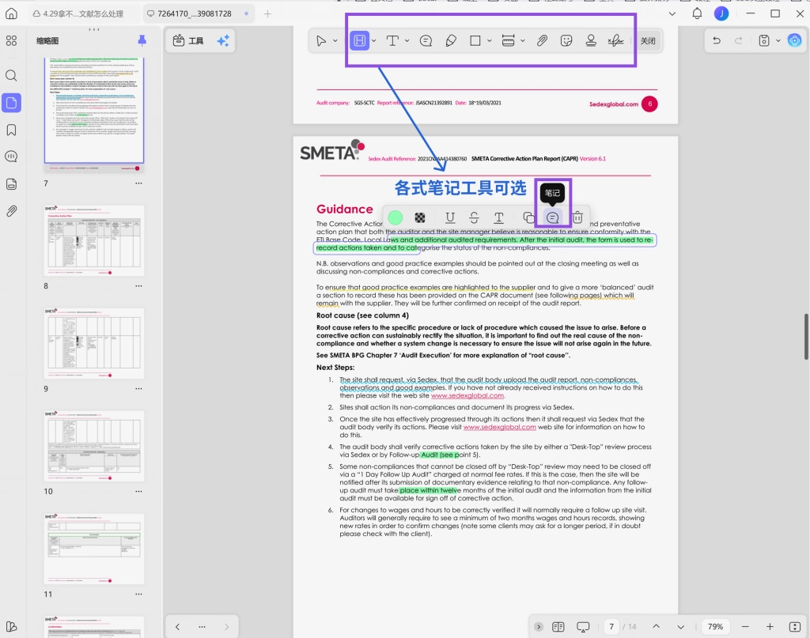Open the bookmarks panel
Image resolution: width=810 pixels, height=638 pixels.
click(x=11, y=130)
